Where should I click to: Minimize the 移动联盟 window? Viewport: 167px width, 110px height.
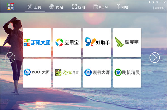pyautogui.click(x=161, y=2)
